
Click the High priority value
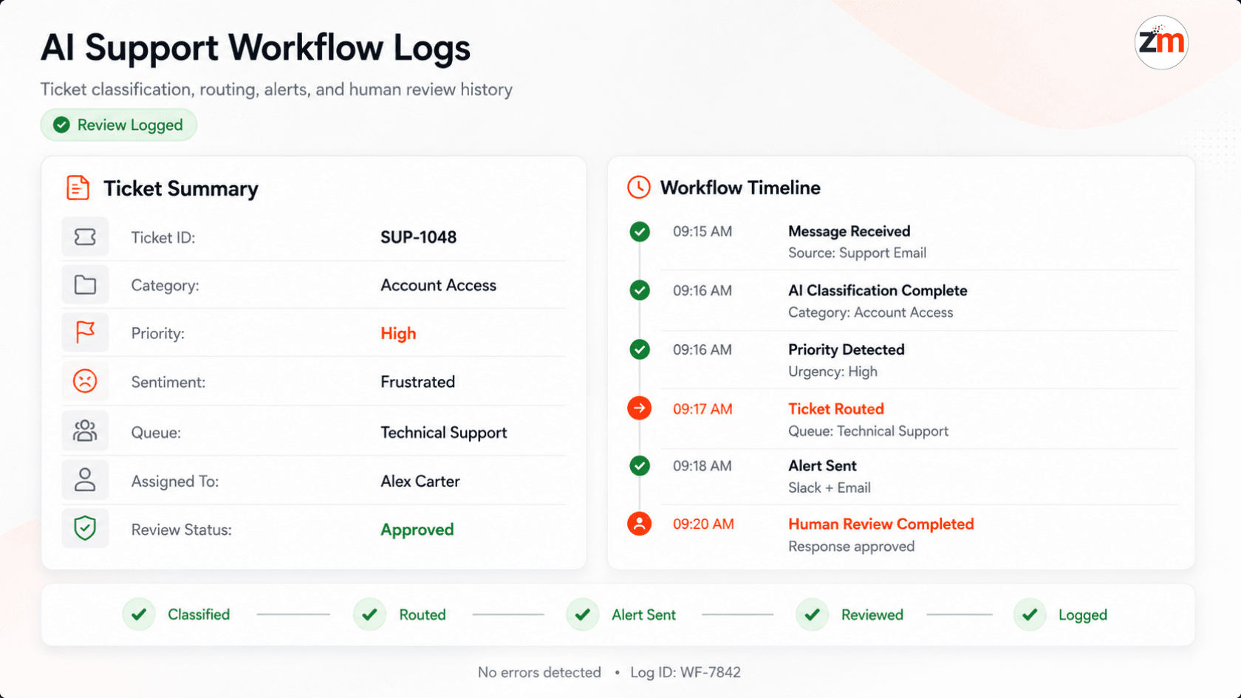pyautogui.click(x=398, y=333)
